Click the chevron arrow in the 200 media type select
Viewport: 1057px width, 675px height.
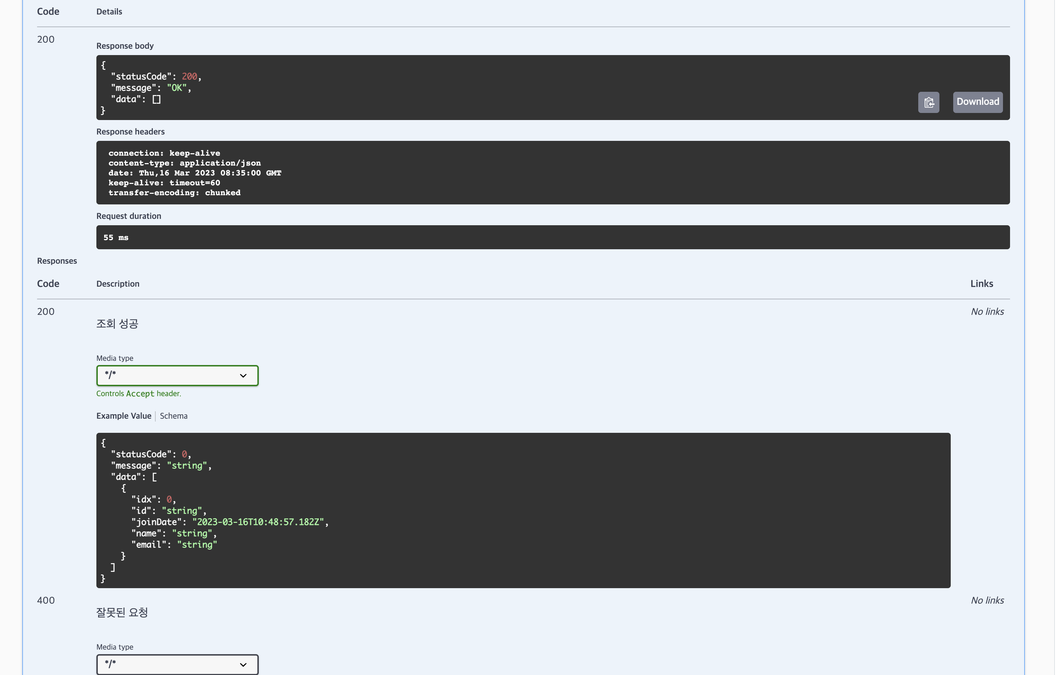tap(243, 376)
